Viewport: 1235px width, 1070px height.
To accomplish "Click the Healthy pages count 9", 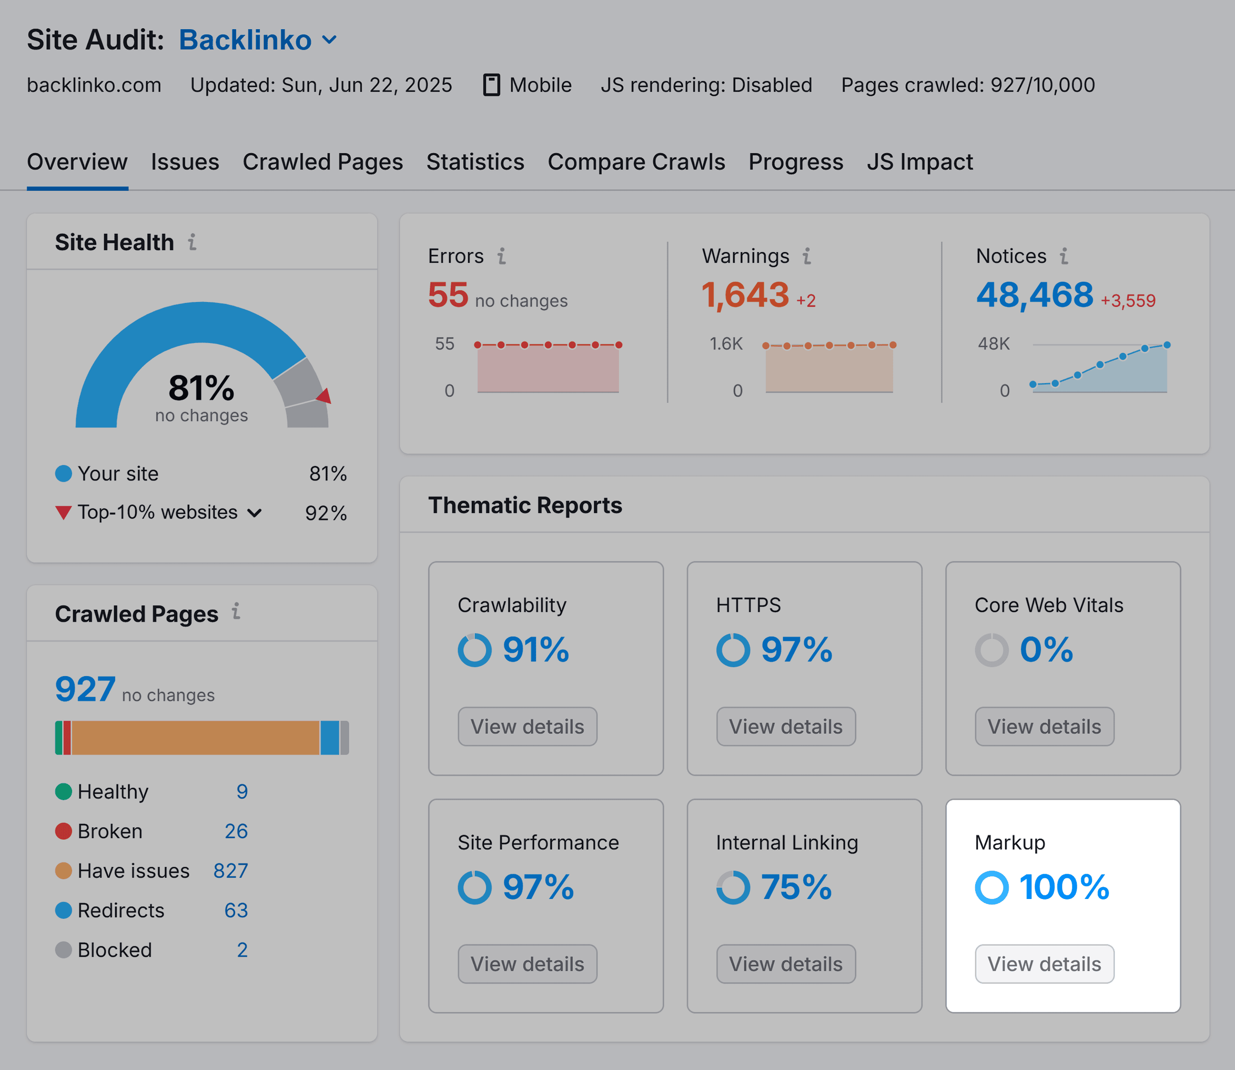I will [243, 792].
